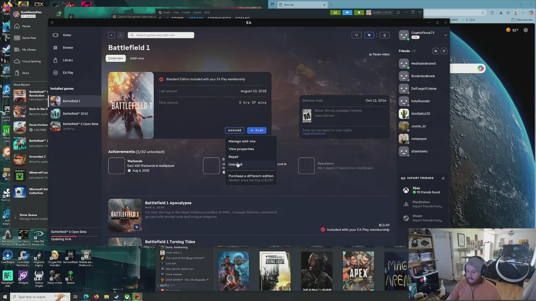
Task: Click the EA search games field
Action: click(161, 35)
